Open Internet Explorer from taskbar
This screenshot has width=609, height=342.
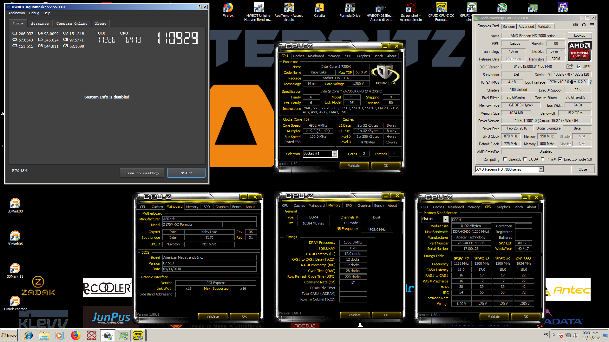point(29,335)
